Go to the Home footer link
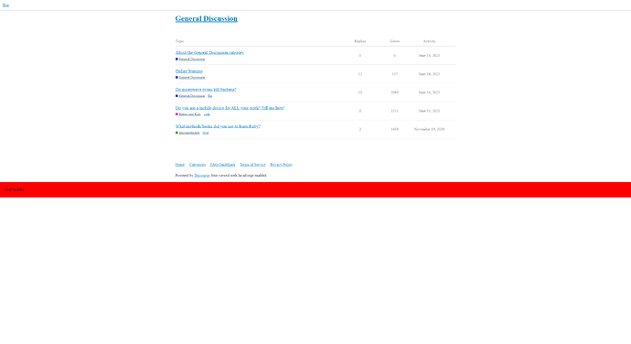The width and height of the screenshot is (631, 344). [x=180, y=165]
